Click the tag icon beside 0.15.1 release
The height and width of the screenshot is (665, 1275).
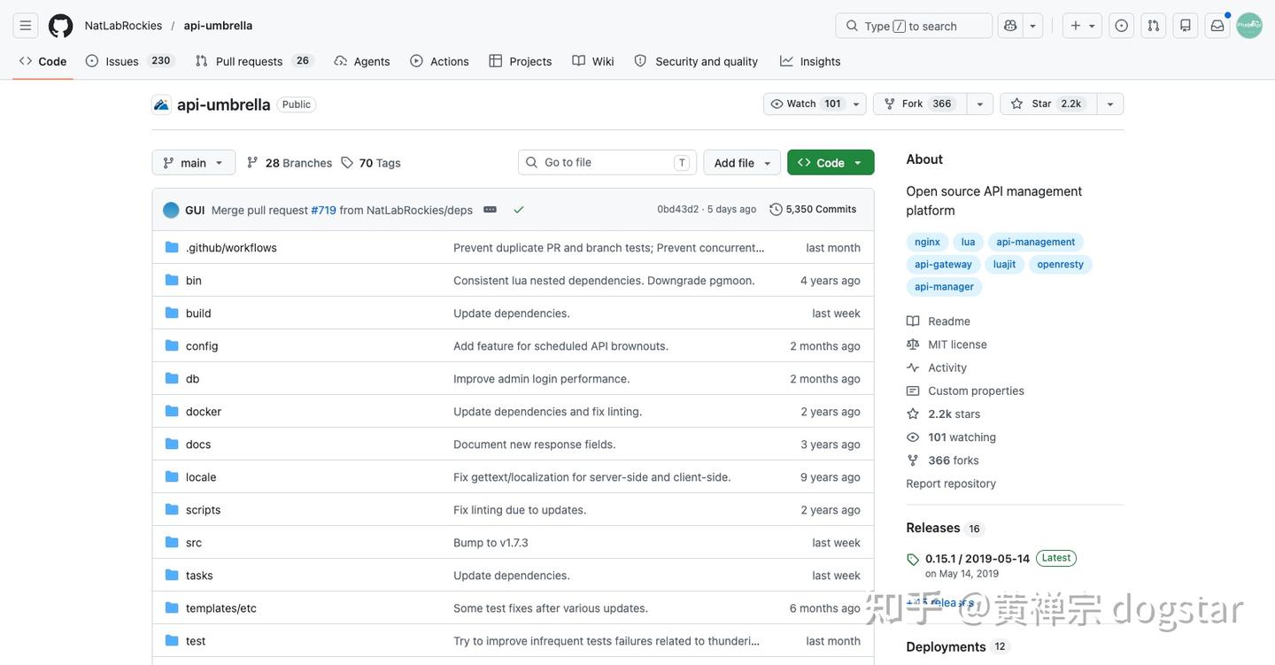913,560
